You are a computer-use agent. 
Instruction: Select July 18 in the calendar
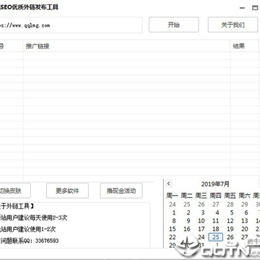[x=216, y=229]
